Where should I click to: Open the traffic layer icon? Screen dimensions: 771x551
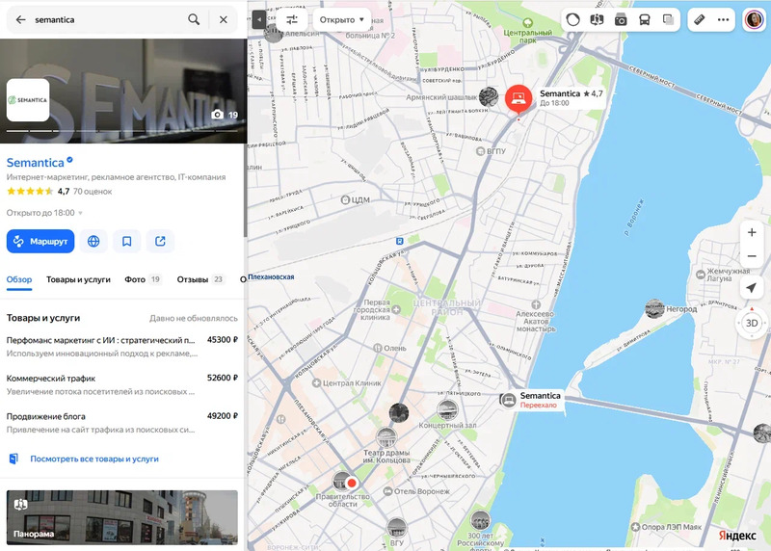(572, 19)
